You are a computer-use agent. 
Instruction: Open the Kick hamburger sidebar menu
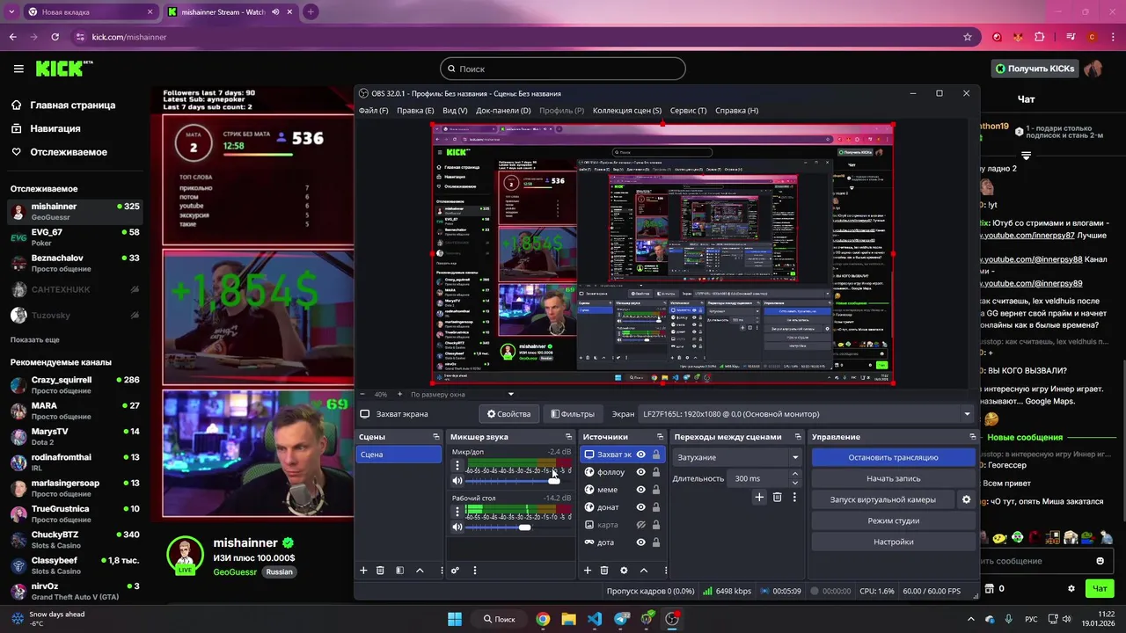(x=18, y=69)
